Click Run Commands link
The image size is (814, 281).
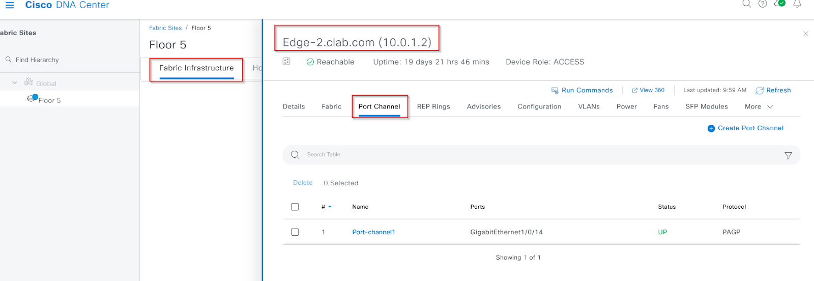point(587,90)
